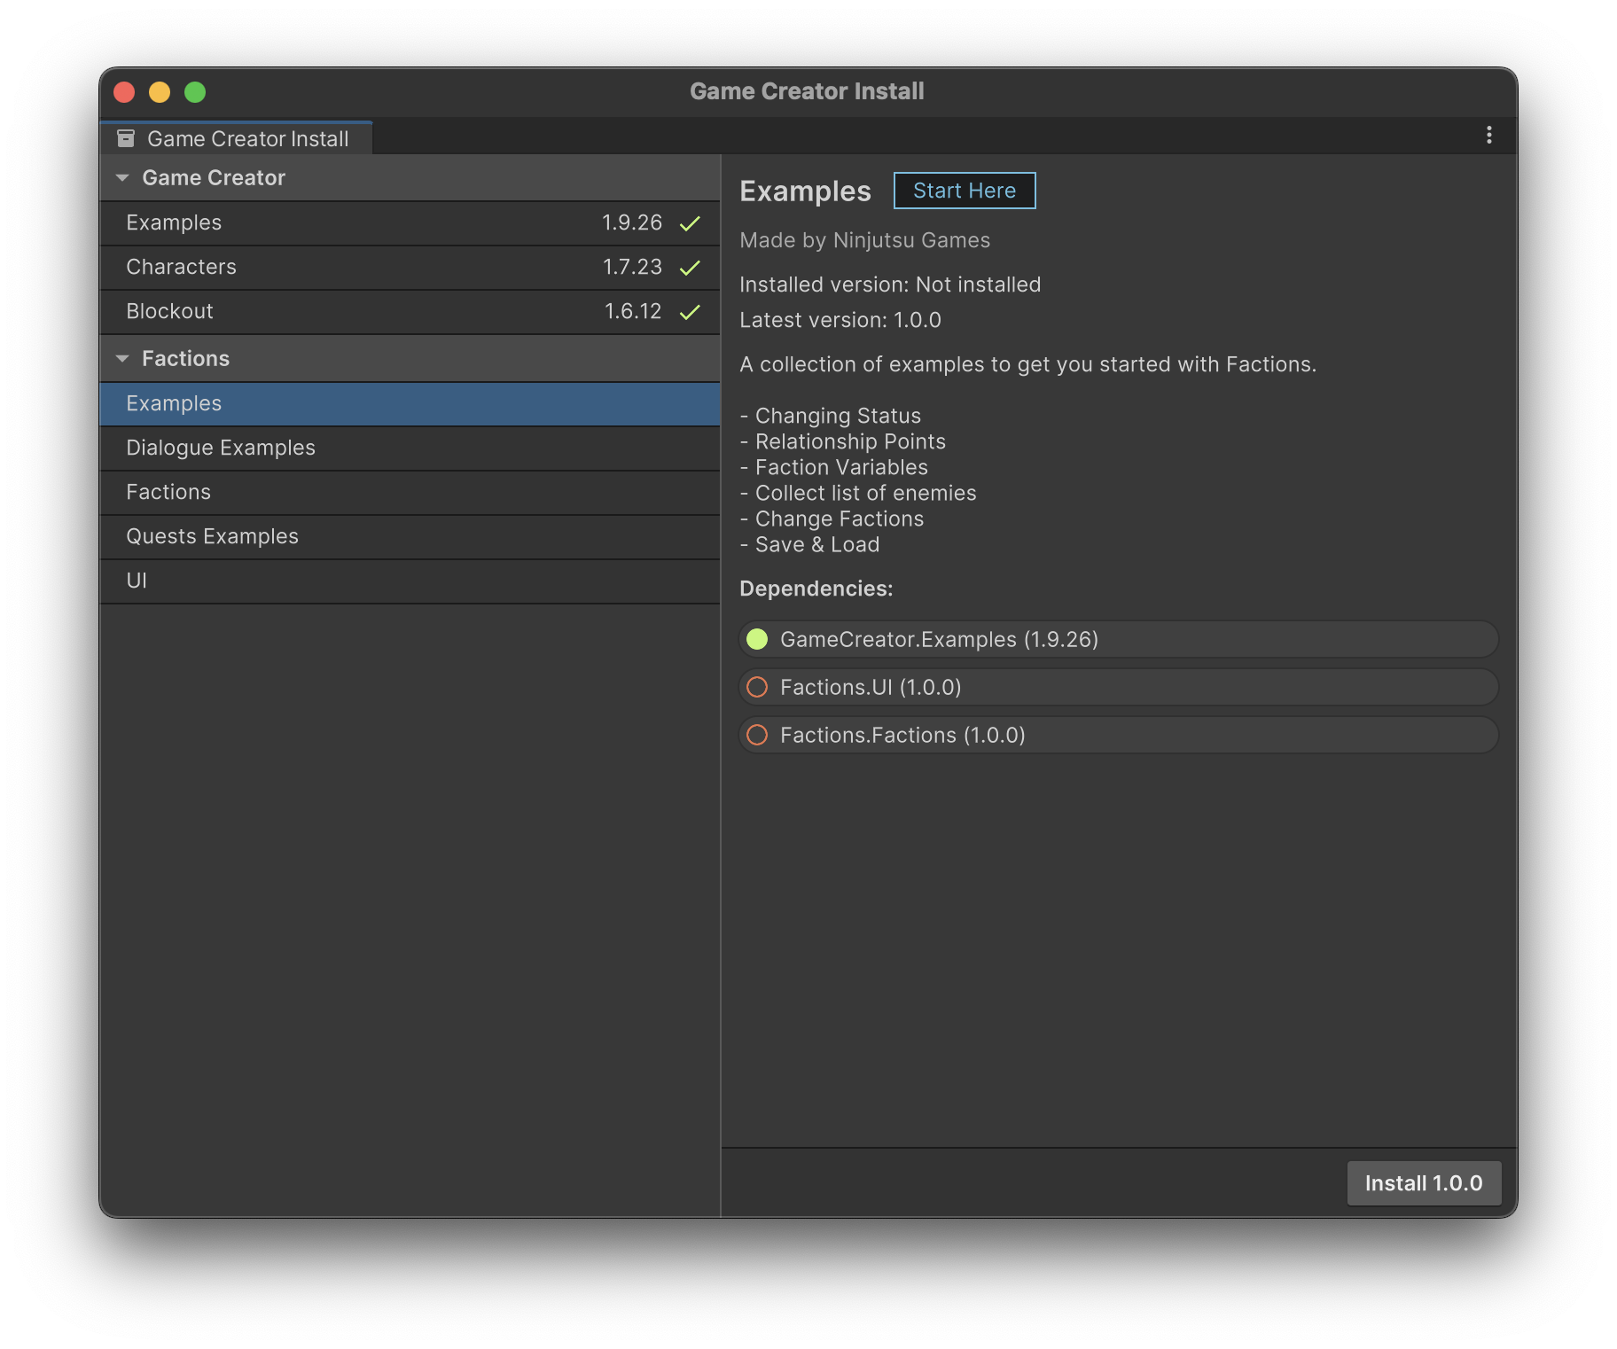Collapse the Game Creator section
The image size is (1617, 1349).
coord(122,178)
